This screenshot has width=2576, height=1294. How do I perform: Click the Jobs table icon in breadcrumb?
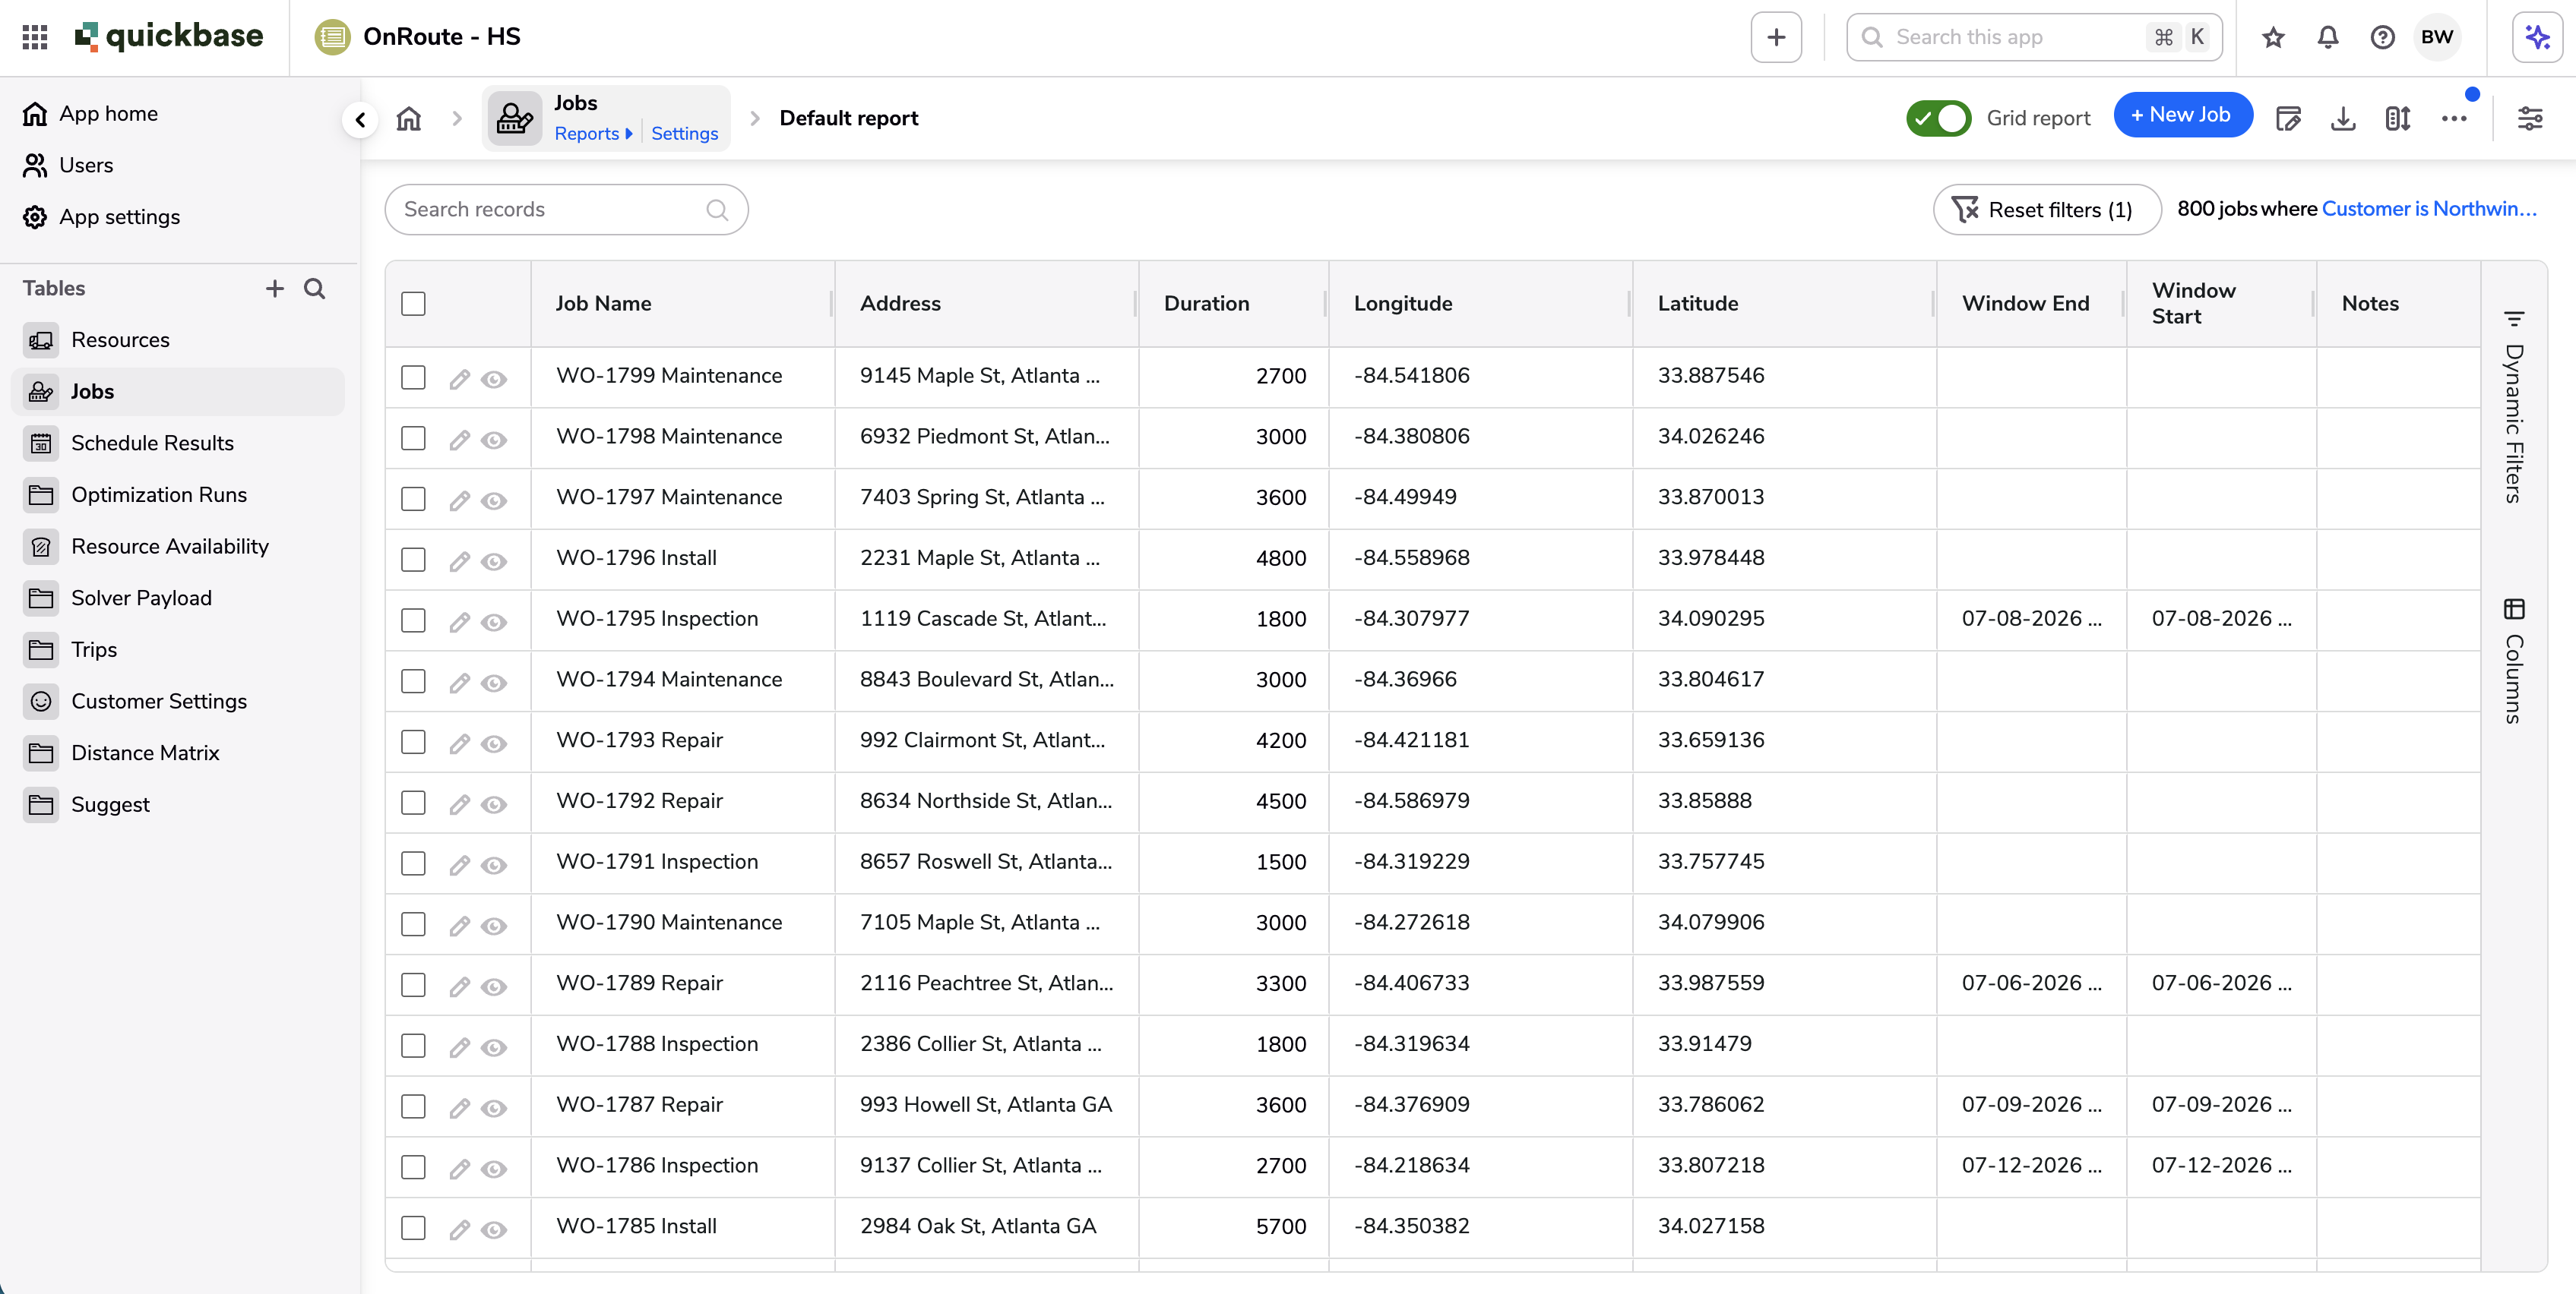(x=514, y=118)
